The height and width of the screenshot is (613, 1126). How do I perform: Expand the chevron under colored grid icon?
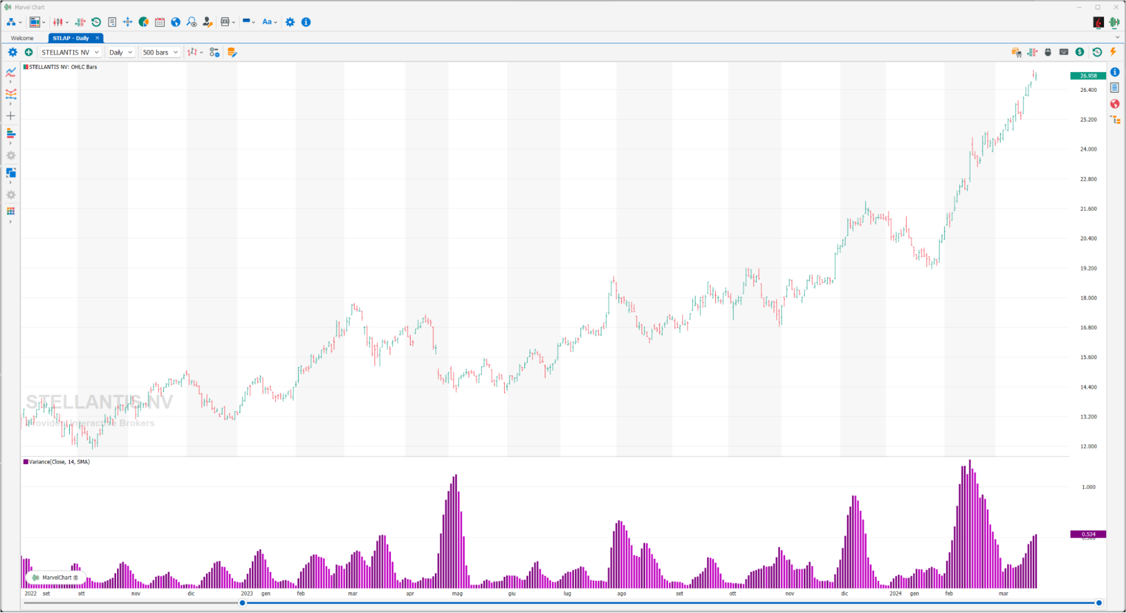(x=10, y=222)
